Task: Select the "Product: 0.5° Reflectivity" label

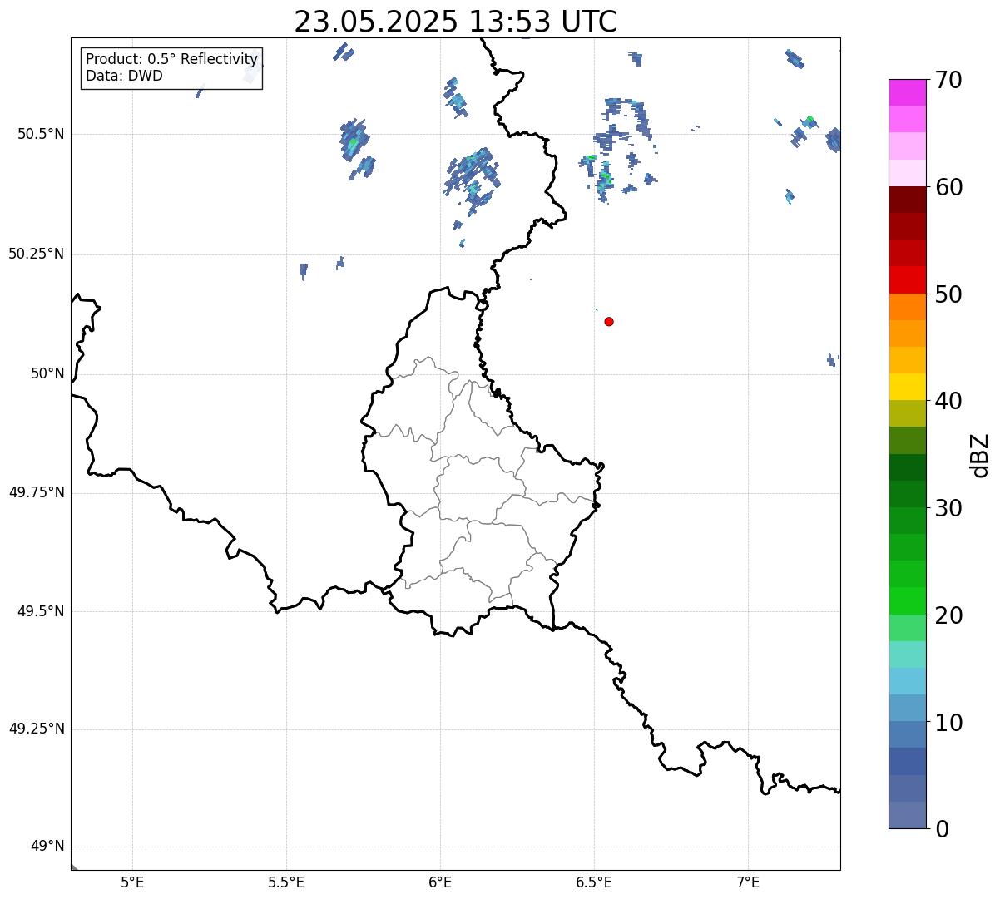Action: tap(172, 59)
